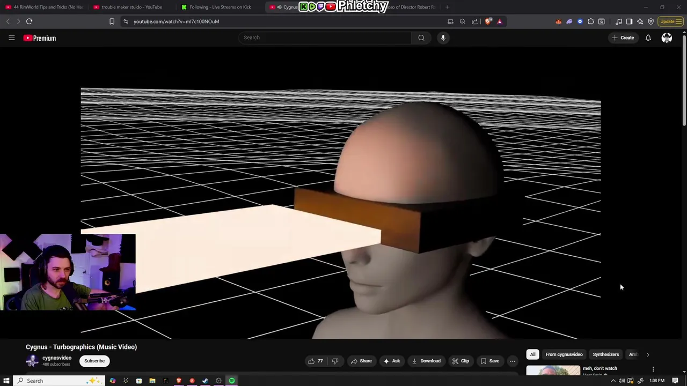Open the 1:08 PM clock
Image resolution: width=687 pixels, height=386 pixels.
pyautogui.click(x=657, y=381)
